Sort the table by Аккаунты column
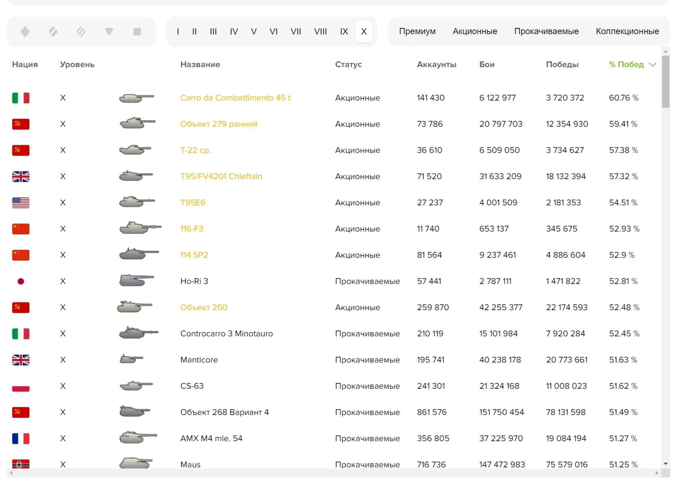677x481 pixels. 436,65
